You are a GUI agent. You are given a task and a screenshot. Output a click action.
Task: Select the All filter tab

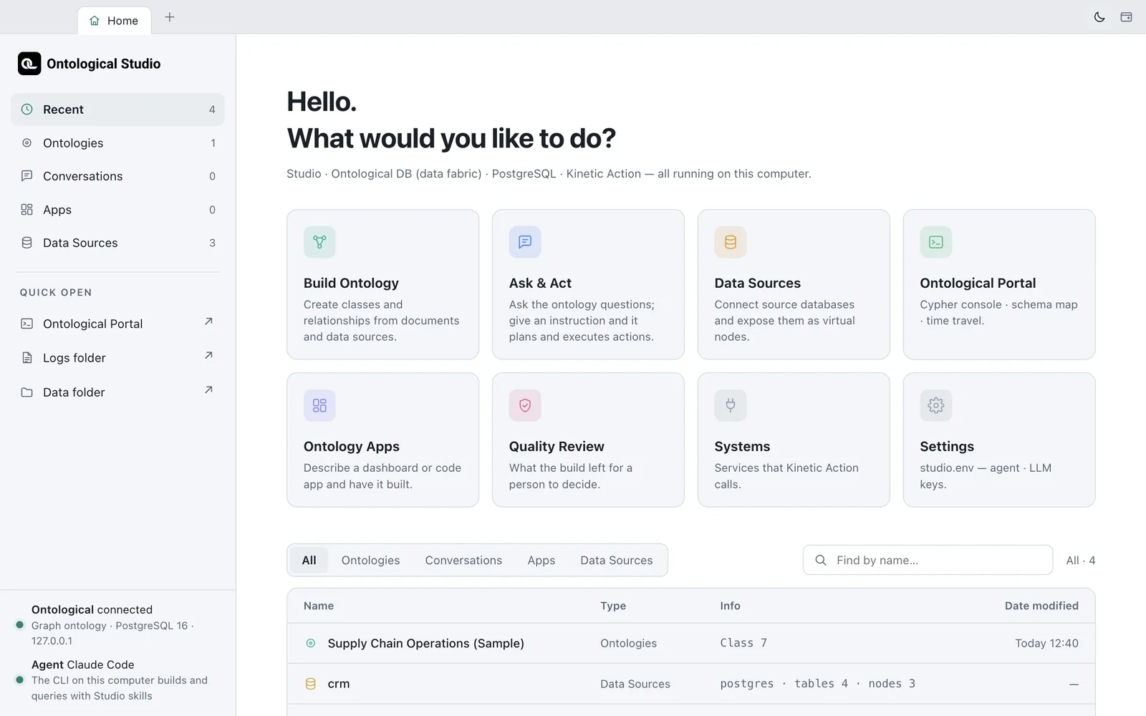(x=309, y=560)
